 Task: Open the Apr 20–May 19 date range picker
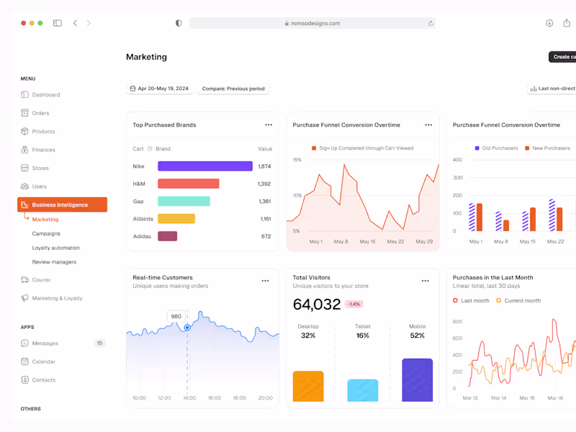pyautogui.click(x=160, y=88)
